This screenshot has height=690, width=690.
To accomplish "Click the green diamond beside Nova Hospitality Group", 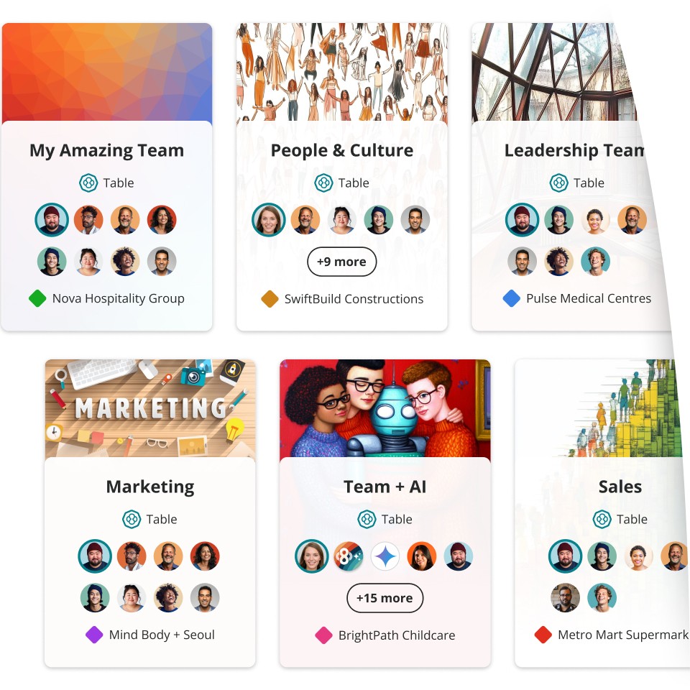I will [x=37, y=298].
